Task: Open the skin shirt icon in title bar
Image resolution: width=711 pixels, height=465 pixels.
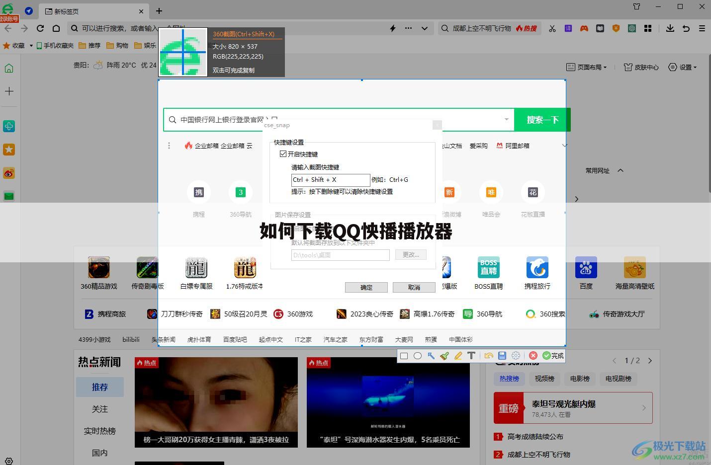Action: tap(637, 6)
